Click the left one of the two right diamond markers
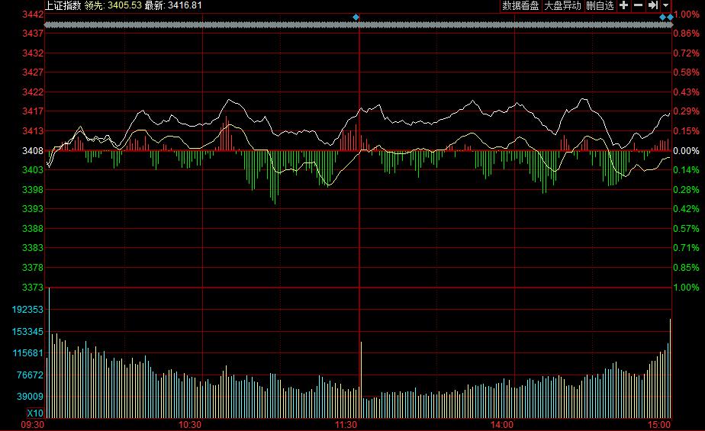This screenshot has width=705, height=431. tap(662, 17)
